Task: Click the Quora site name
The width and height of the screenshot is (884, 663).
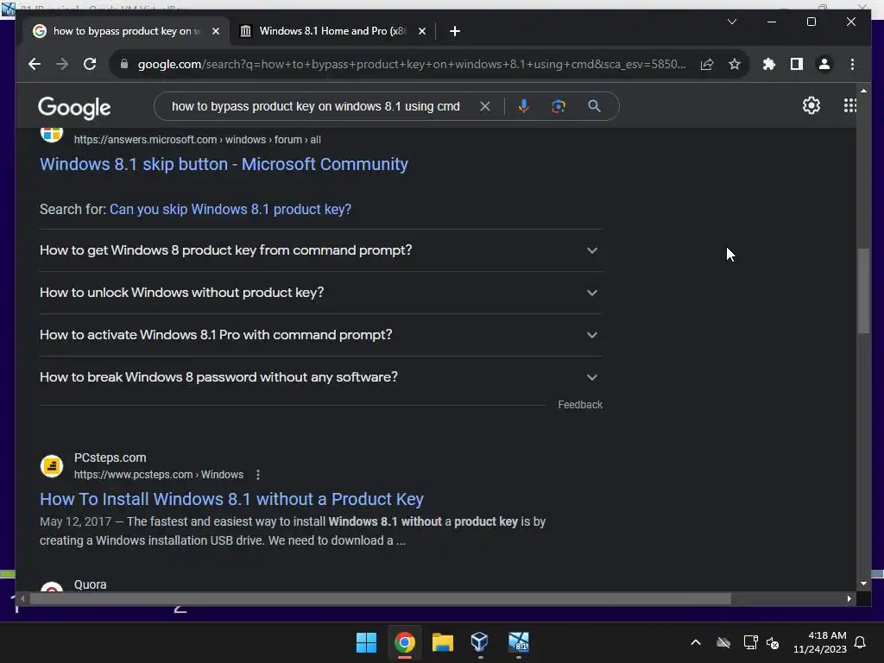Action: (90, 584)
